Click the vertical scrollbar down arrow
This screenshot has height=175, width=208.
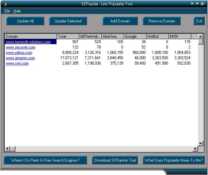click(x=200, y=144)
